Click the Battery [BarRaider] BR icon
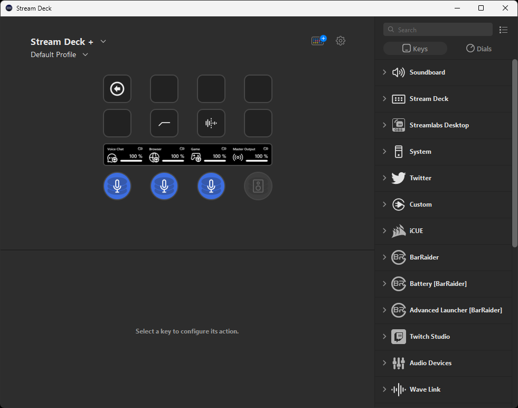This screenshot has height=408, width=518. (x=399, y=284)
